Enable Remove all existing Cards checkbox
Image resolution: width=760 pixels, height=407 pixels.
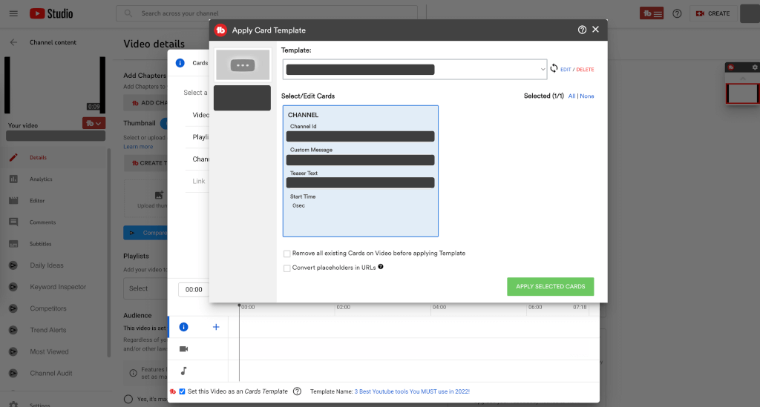[287, 254]
